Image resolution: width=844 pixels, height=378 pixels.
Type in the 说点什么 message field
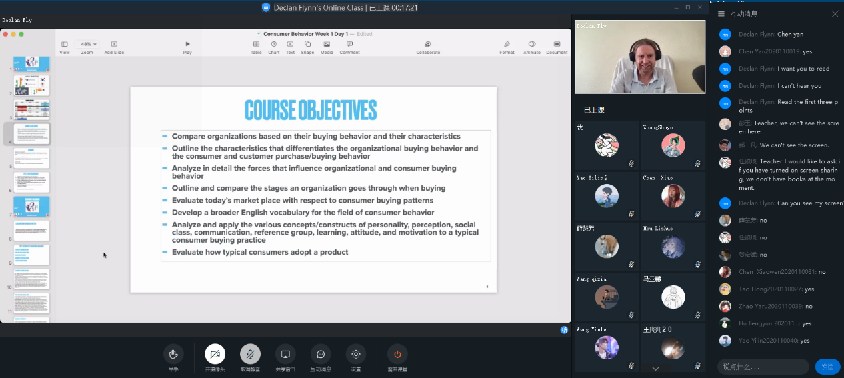click(x=762, y=367)
